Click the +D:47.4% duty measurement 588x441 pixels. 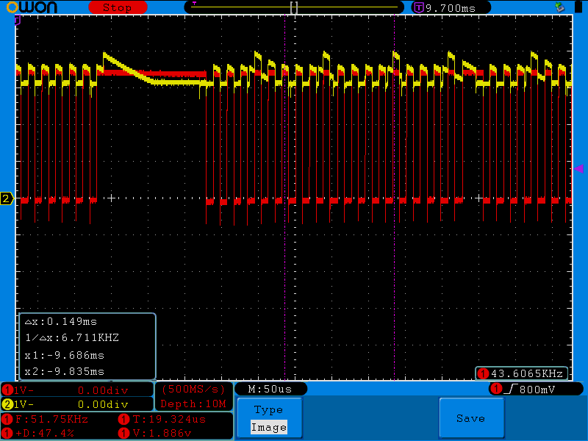point(45,433)
